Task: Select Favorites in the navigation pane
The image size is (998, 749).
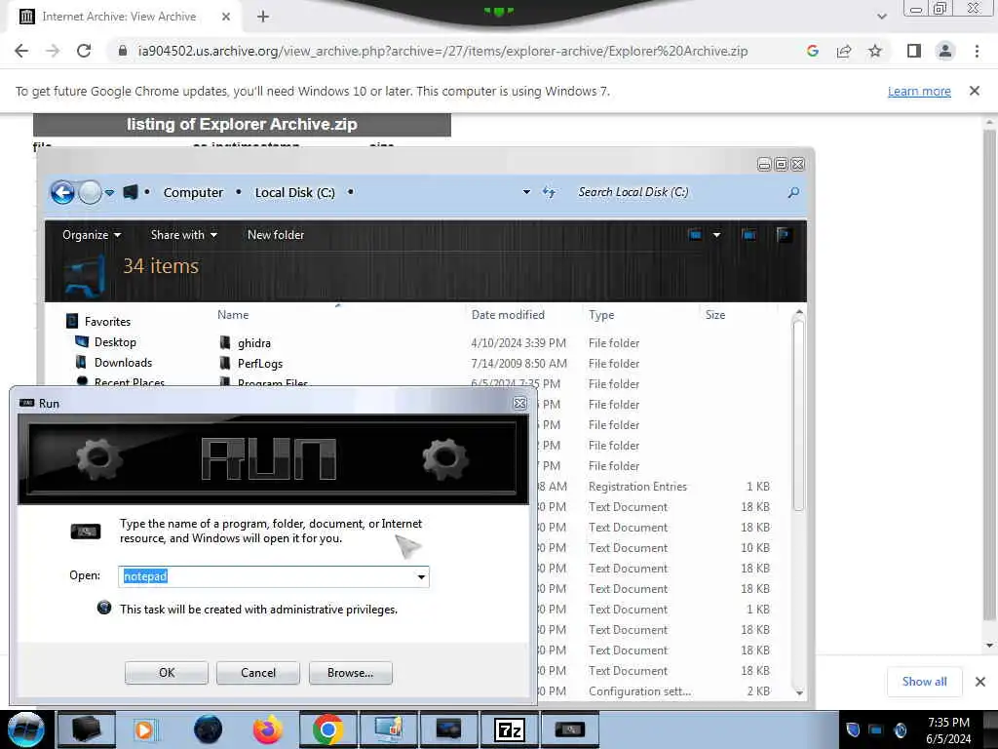Action: (107, 322)
